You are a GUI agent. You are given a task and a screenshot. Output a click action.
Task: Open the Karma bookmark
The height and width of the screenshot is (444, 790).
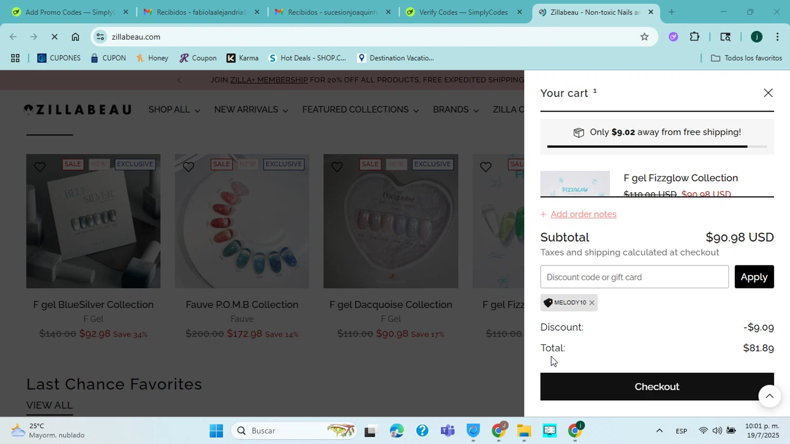tap(242, 58)
